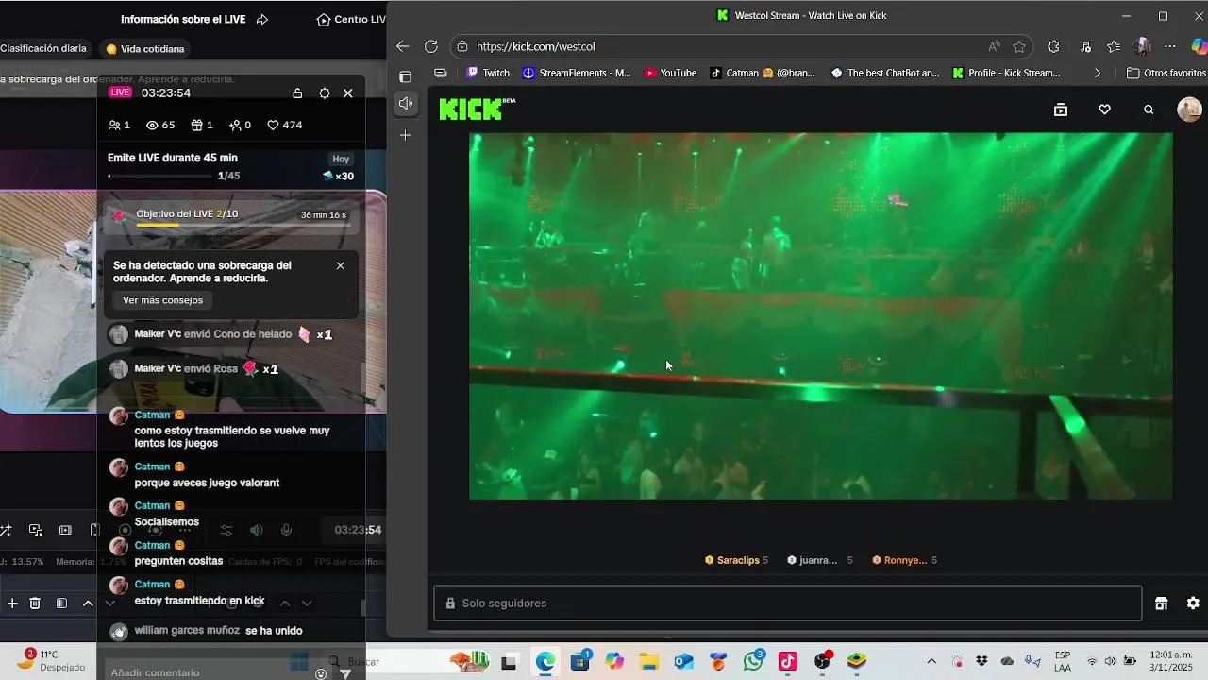
Task: Open the Twitch bookmark
Action: (x=488, y=73)
